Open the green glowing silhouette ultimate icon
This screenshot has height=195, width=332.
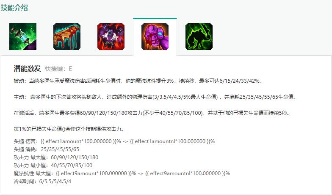point(199,37)
